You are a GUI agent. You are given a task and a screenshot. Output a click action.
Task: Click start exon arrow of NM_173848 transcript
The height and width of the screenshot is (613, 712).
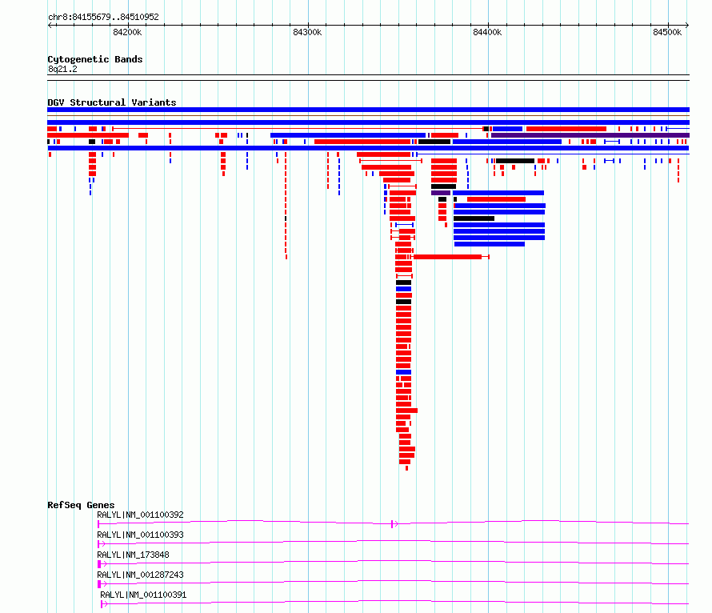click(x=102, y=564)
